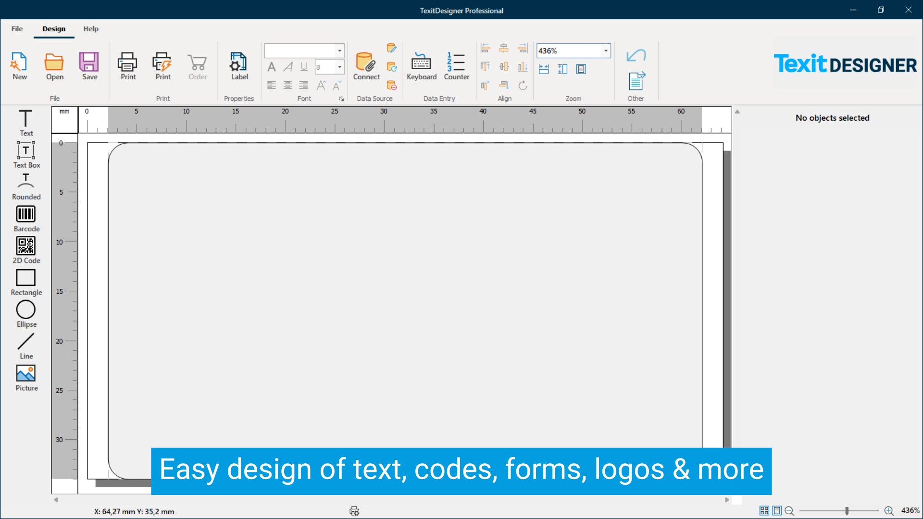Select the Text tool
Image resolution: width=923 pixels, height=519 pixels.
[26, 123]
